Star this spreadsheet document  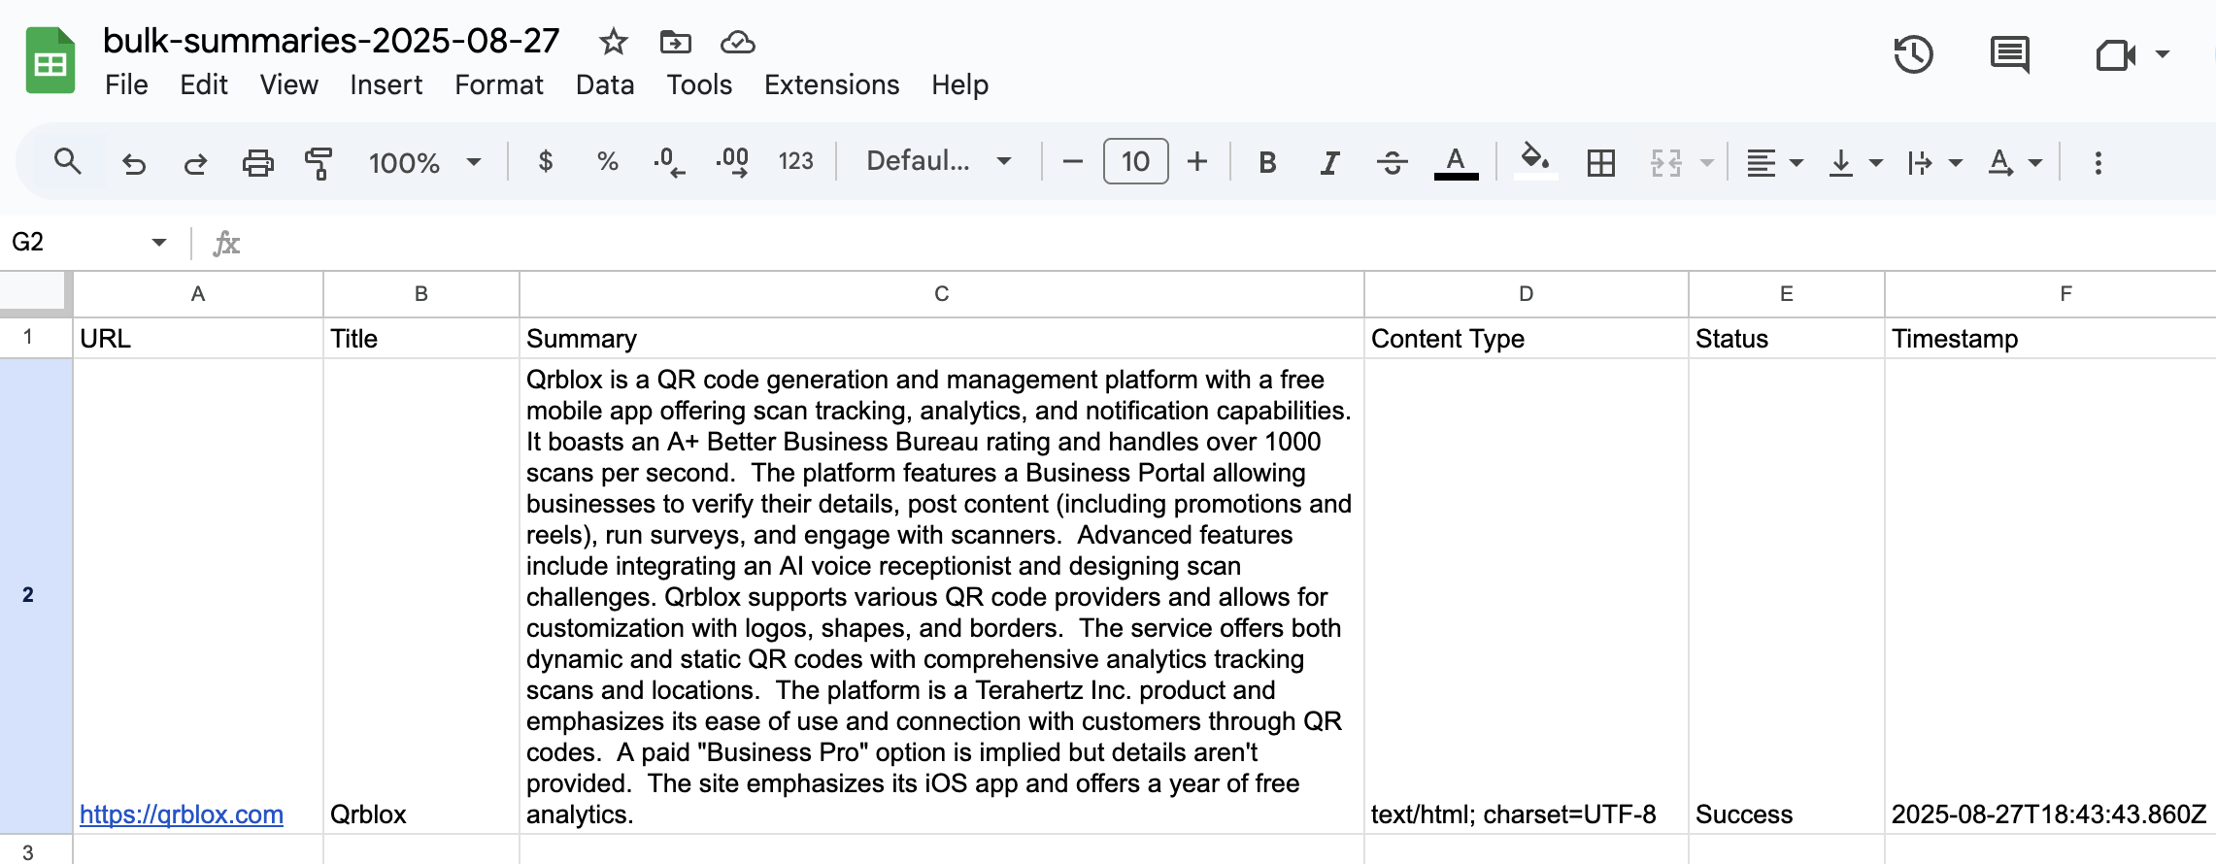click(x=613, y=42)
